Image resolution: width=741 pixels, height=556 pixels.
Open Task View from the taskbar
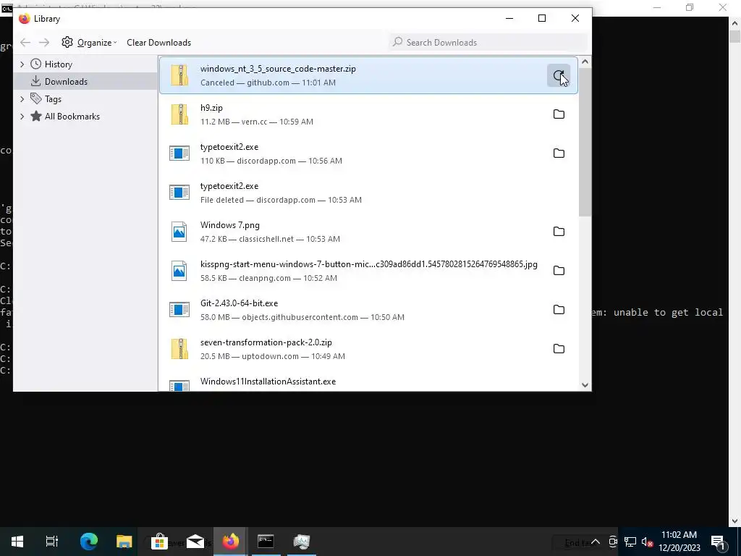(52, 542)
